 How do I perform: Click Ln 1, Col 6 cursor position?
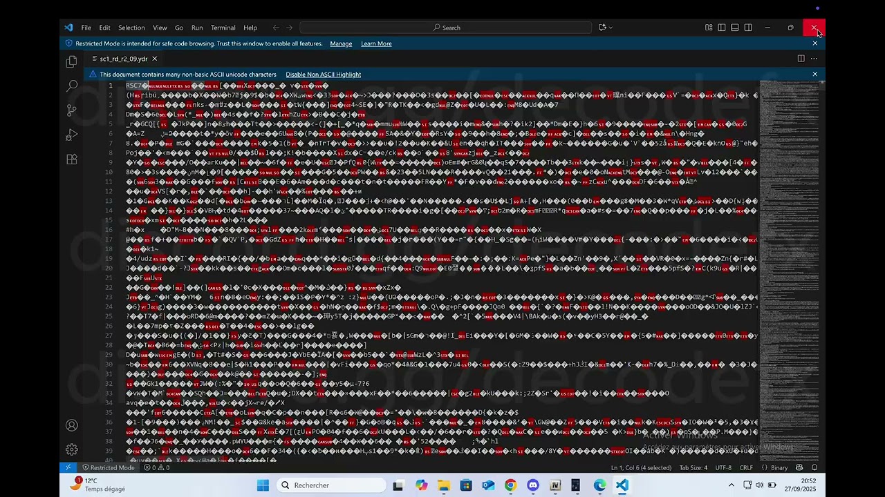click(641, 467)
